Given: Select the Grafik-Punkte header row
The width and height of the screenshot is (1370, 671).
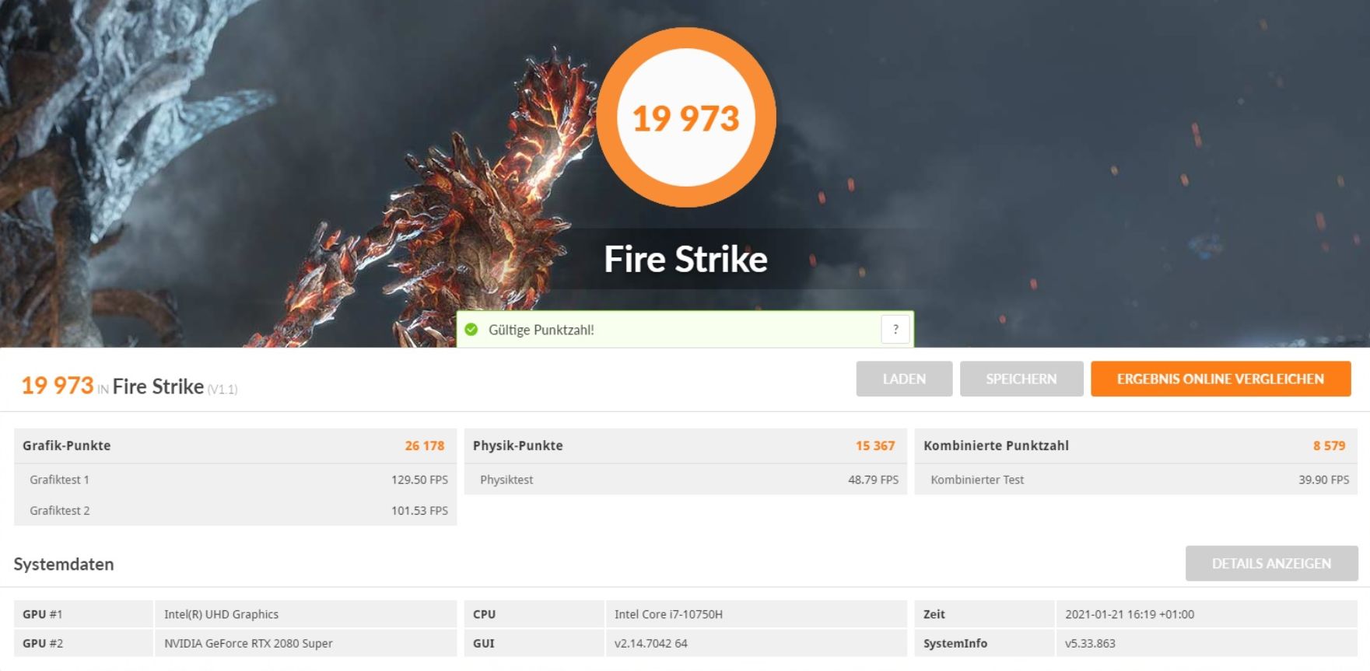Looking at the screenshot, I should tap(235, 446).
